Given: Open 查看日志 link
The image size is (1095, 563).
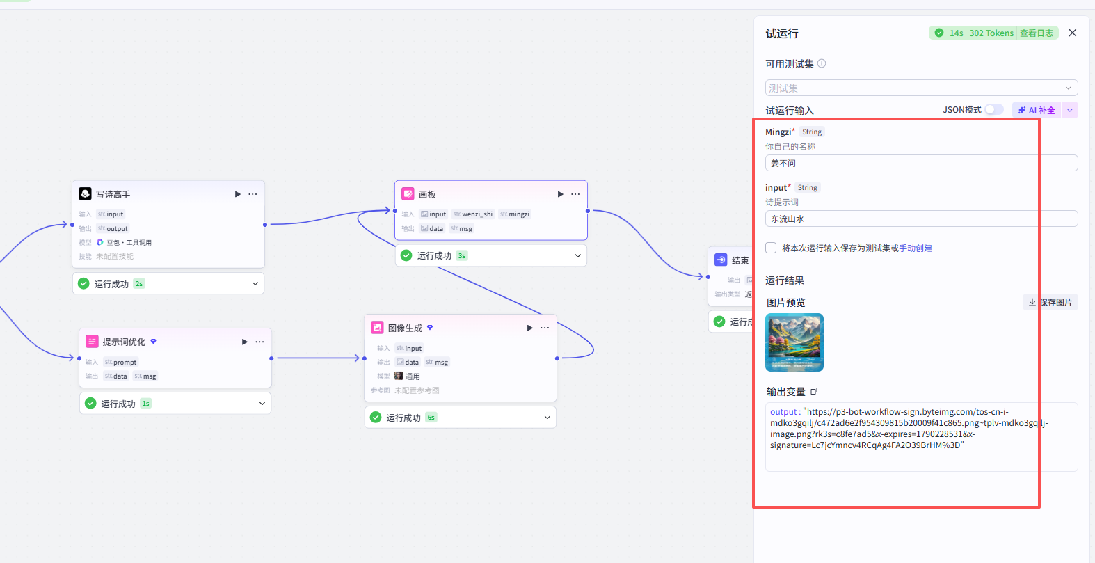Looking at the screenshot, I should tap(1037, 33).
